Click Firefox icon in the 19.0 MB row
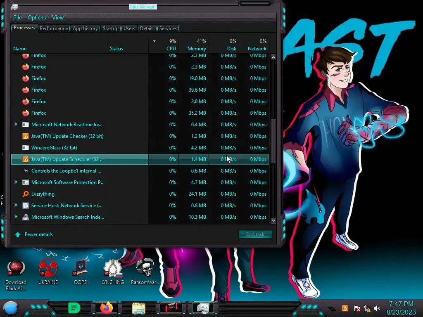Screen dimensions: 423x317 coord(26,78)
